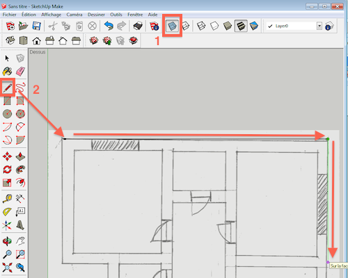Screen dimensions: 348x278
Task: Switch to Top standard view
Action: [23, 41]
